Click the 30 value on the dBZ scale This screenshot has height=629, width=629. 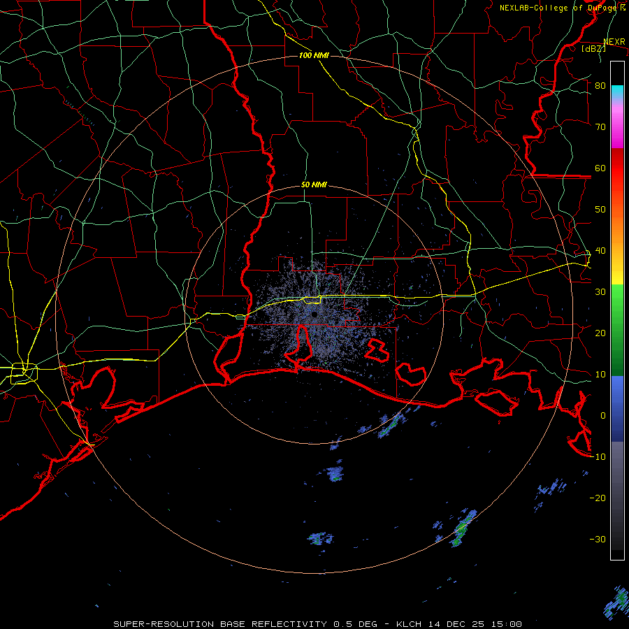coord(600,292)
